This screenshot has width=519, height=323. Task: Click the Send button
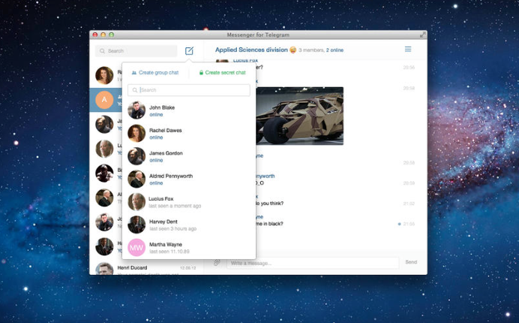[x=411, y=262]
